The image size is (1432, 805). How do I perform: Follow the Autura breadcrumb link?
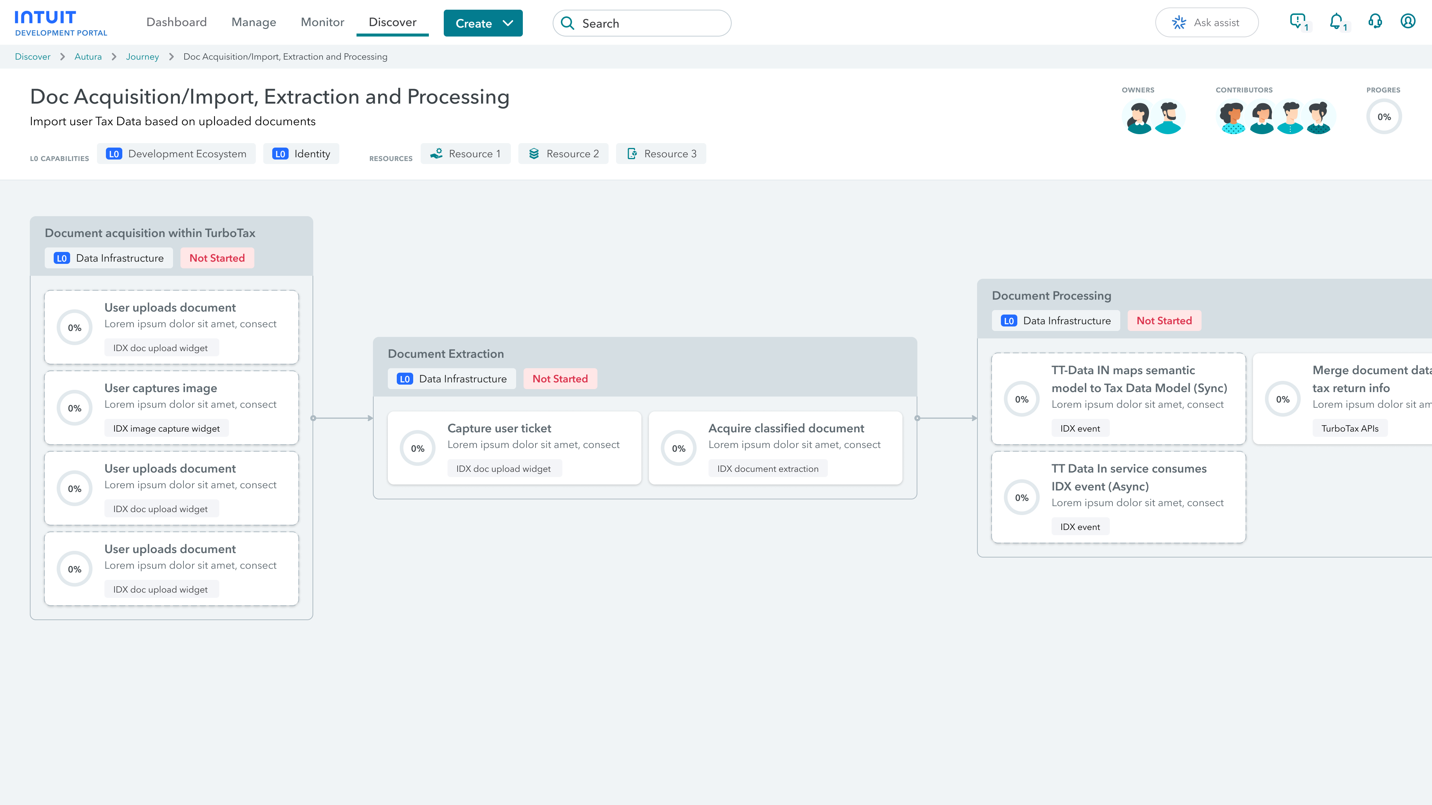tap(88, 57)
